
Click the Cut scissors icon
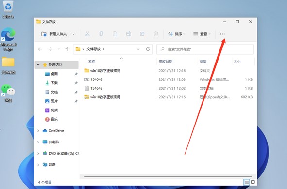87,34
